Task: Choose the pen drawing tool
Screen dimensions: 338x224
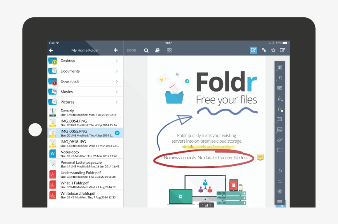Action: tap(280, 99)
